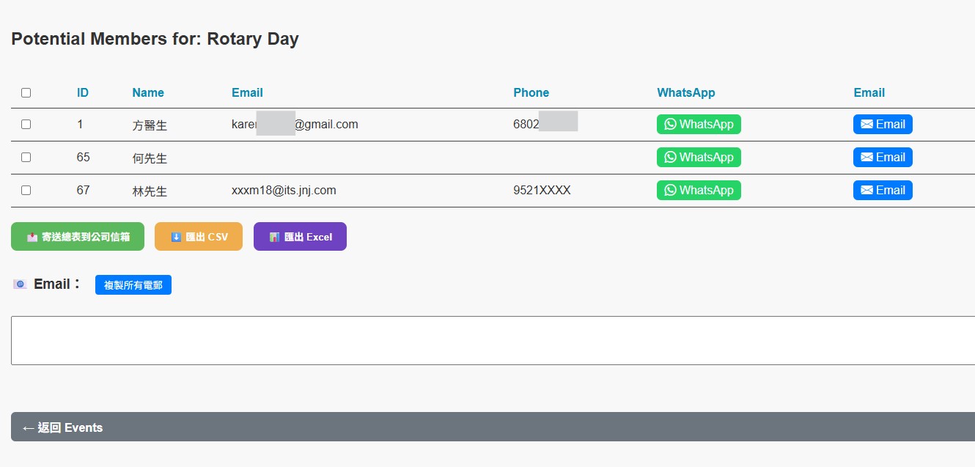Export the list with 匯出 CSV
The height and width of the screenshot is (467, 975).
point(199,237)
